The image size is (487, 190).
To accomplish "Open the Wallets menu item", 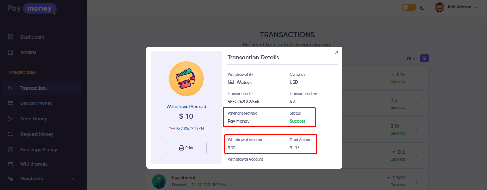I will coord(28,52).
